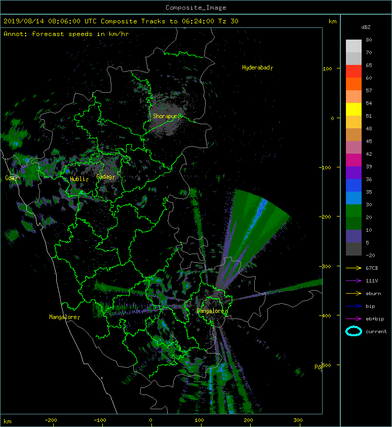
Task: Click the '100' tick on the vertical axis
Action: pyautogui.click(x=327, y=68)
